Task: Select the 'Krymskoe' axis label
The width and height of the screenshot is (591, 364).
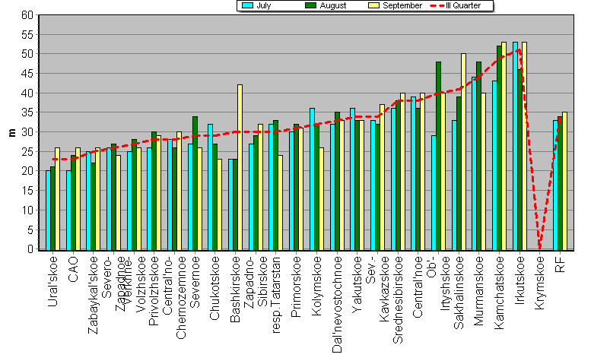Action: [540, 283]
